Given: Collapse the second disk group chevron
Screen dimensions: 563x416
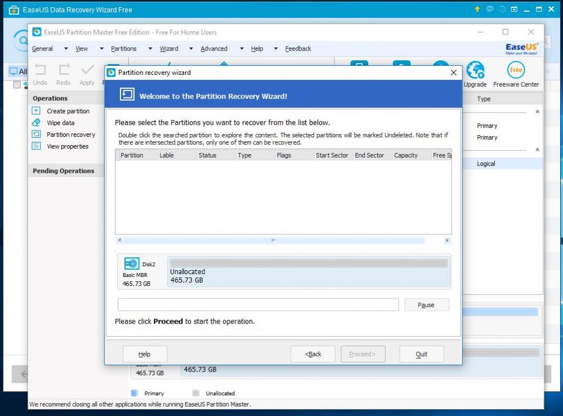Looking at the screenshot, I should pos(537,150).
